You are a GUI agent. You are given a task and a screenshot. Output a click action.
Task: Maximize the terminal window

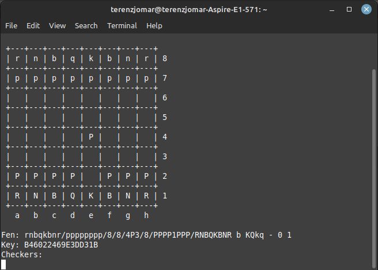coord(349,9)
